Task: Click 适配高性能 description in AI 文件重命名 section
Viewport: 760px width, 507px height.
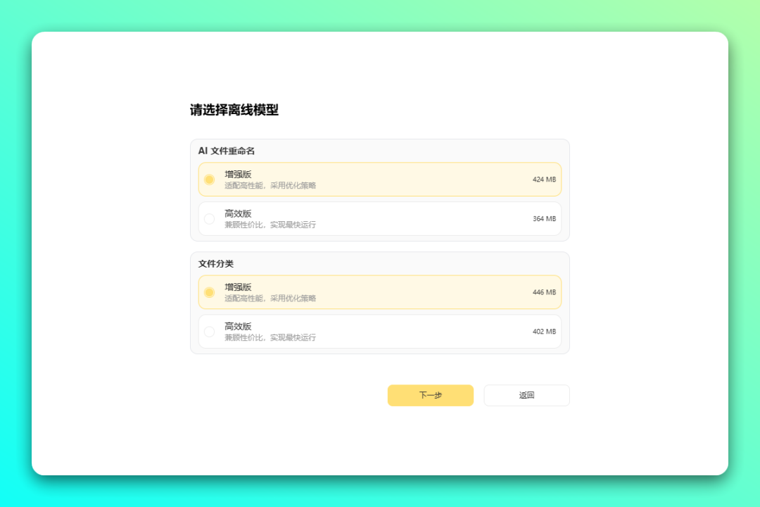Action: [x=270, y=186]
